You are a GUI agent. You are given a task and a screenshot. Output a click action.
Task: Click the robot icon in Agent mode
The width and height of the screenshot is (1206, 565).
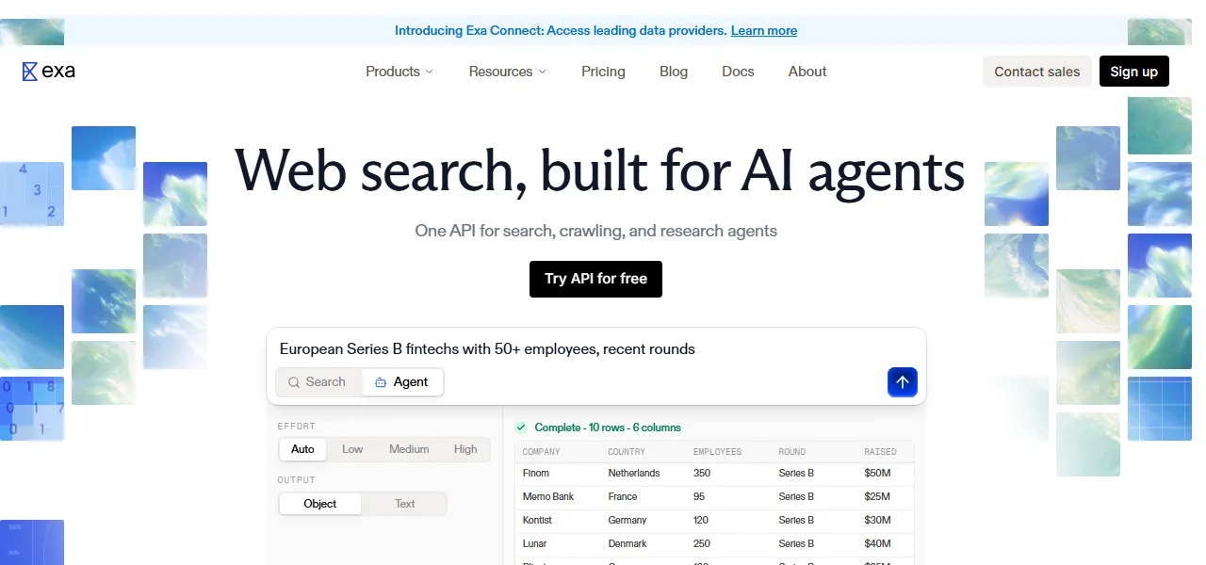[x=381, y=382]
